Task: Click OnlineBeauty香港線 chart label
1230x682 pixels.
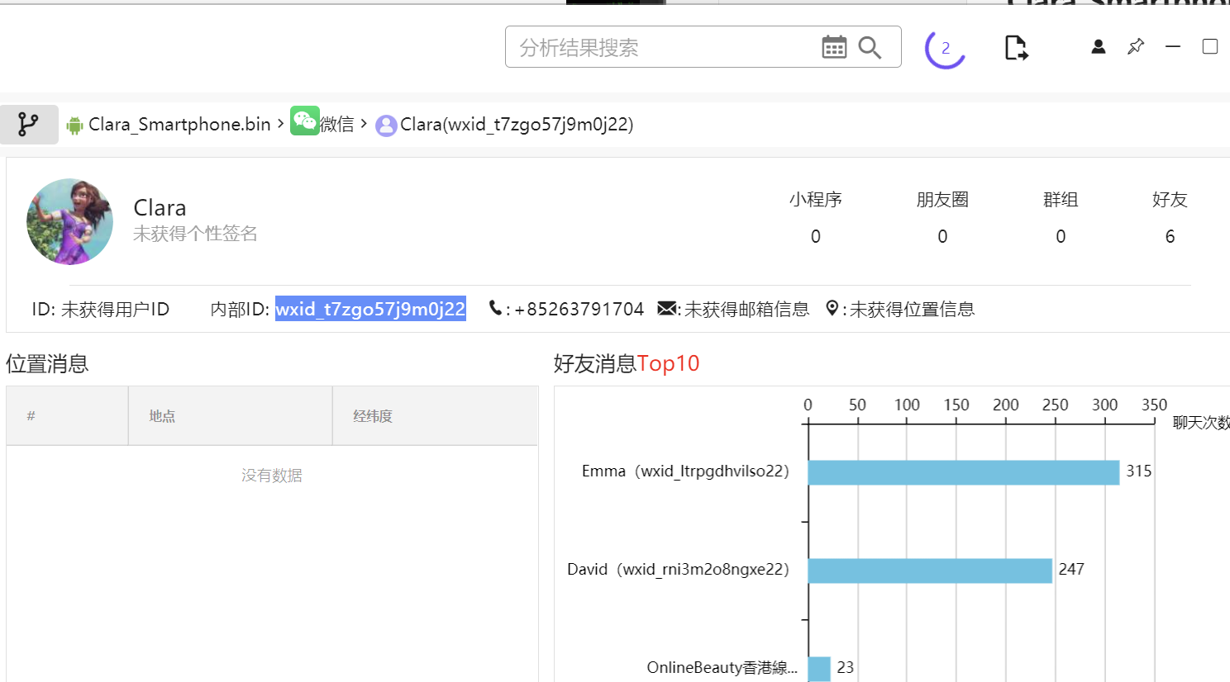Action: click(x=722, y=667)
